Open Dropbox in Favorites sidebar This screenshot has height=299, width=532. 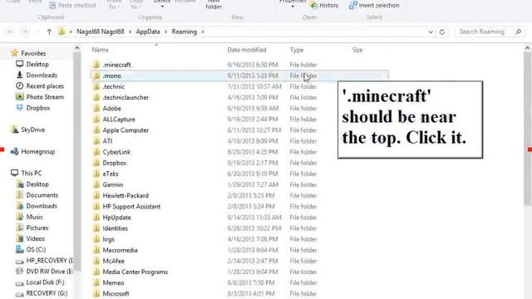coord(38,108)
